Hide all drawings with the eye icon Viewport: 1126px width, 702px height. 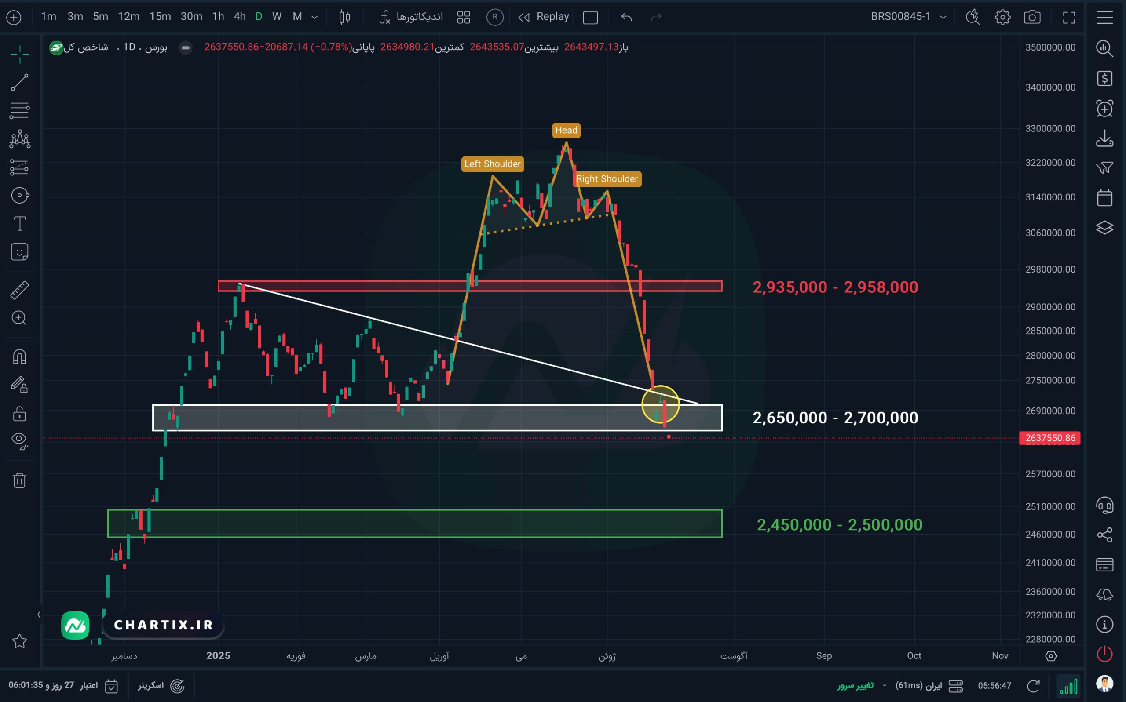19,441
